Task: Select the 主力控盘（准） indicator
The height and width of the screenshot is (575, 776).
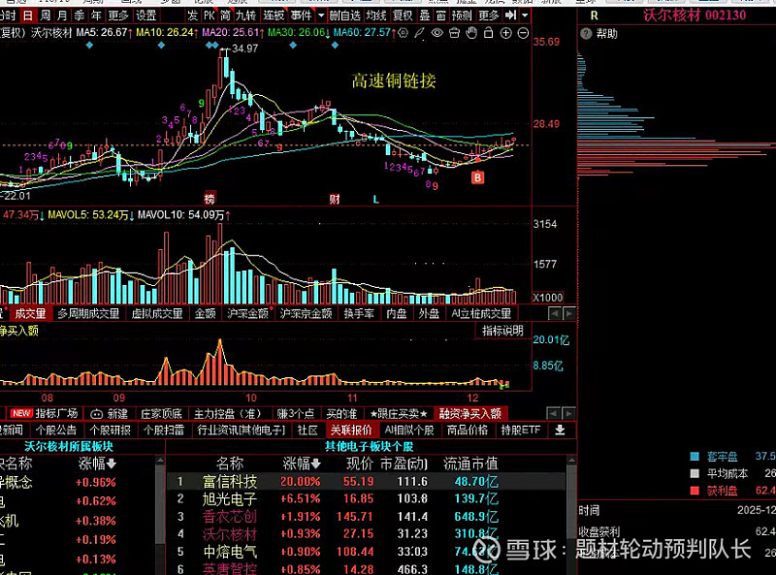Action: click(227, 413)
